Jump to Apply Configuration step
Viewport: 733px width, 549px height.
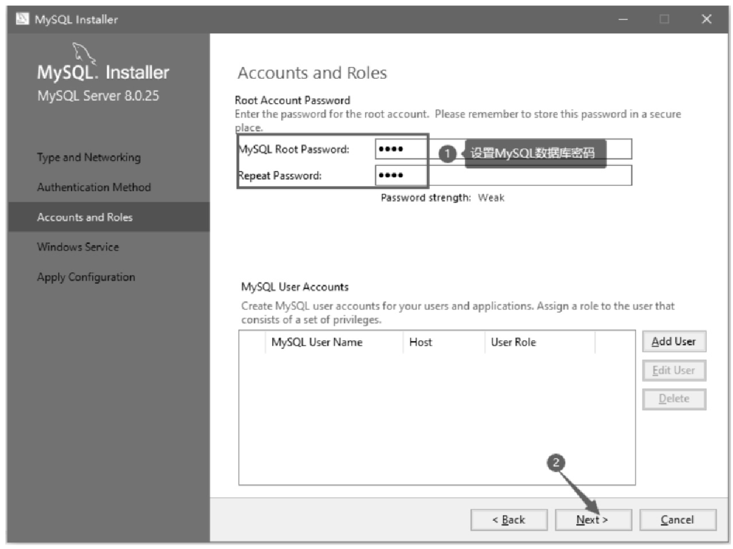(86, 277)
